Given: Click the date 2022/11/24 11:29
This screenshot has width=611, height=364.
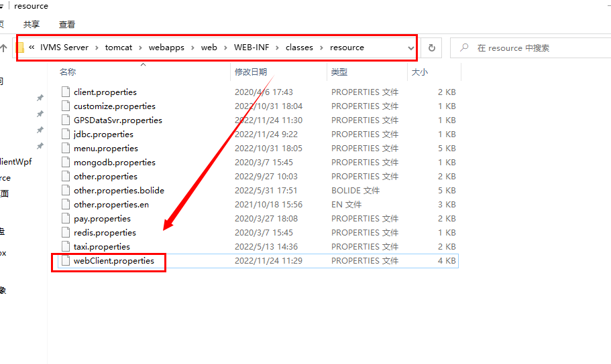Looking at the screenshot, I should 268,260.
